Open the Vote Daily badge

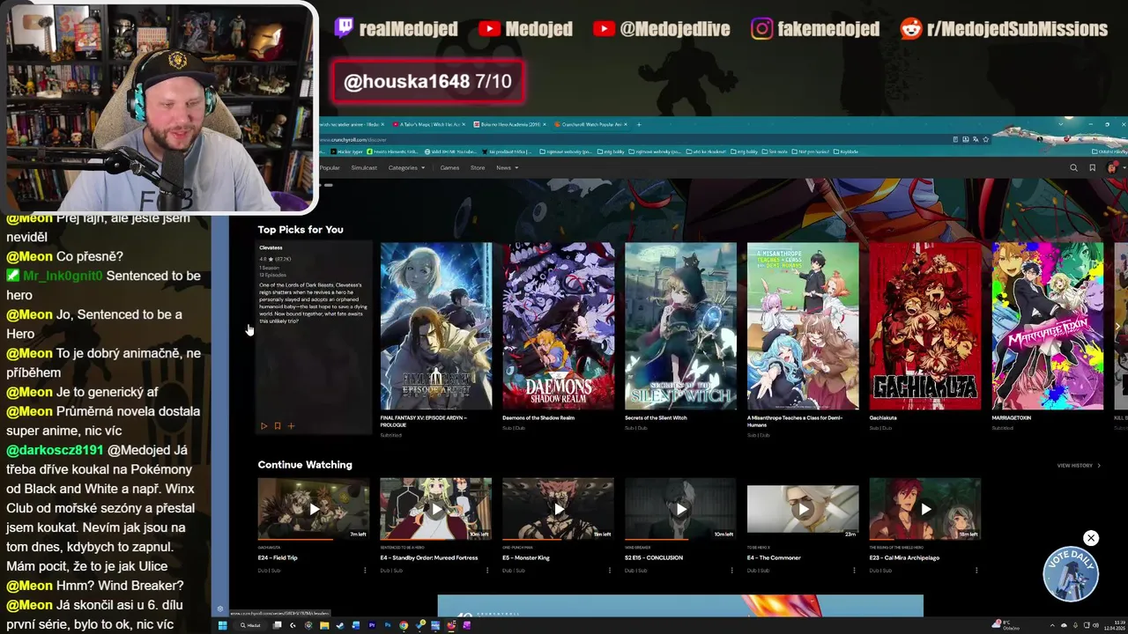click(x=1070, y=574)
